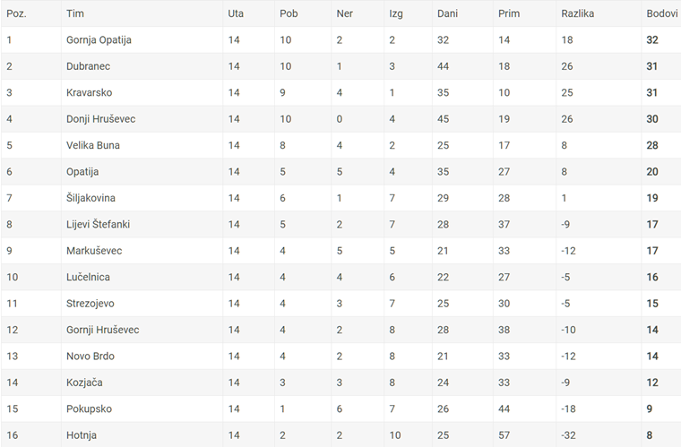The image size is (681, 447).
Task: Select the Markuševec team name
Action: pyautogui.click(x=94, y=251)
